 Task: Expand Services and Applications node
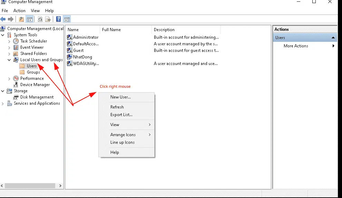3,103
